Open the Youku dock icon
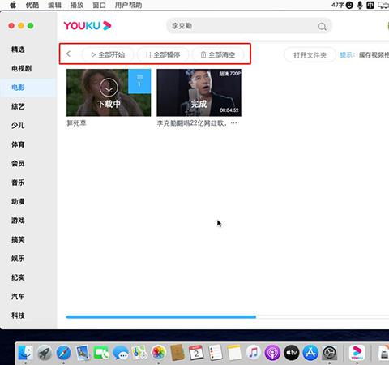The image size is (389, 365). (357, 353)
